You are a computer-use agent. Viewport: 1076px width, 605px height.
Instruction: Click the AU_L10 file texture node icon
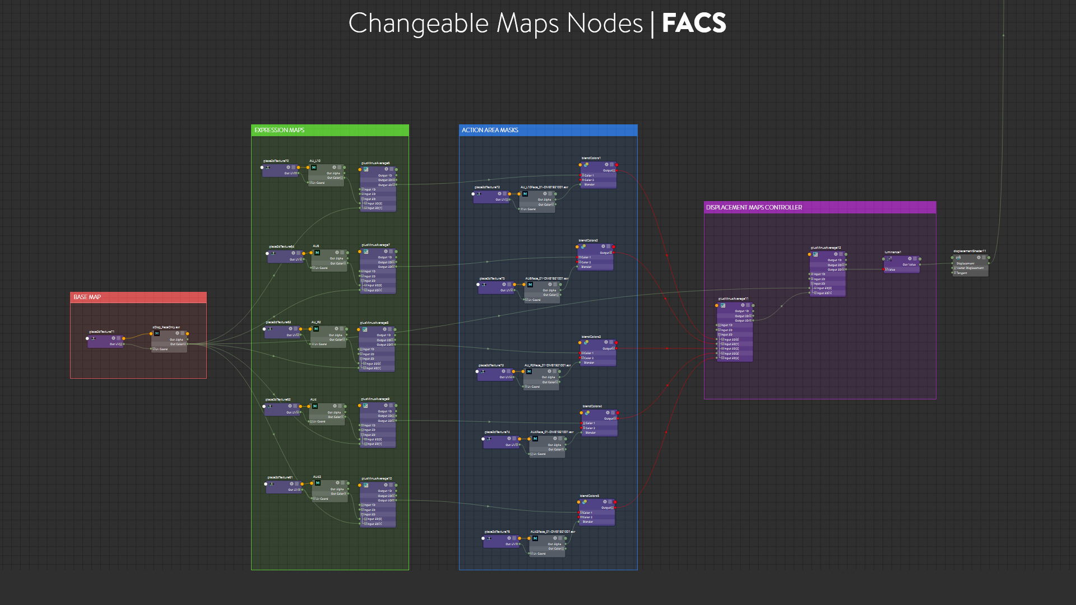[x=314, y=167]
